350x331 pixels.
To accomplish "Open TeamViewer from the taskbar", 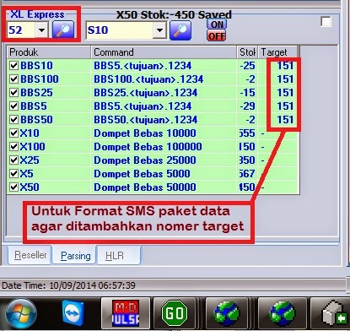I will pyautogui.click(x=73, y=313).
